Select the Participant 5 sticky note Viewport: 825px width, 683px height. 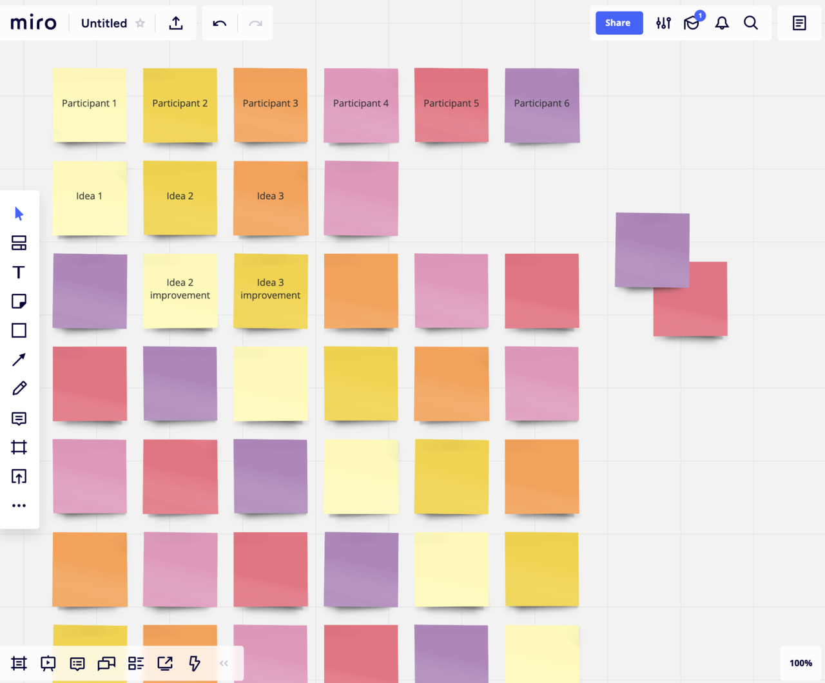[451, 105]
